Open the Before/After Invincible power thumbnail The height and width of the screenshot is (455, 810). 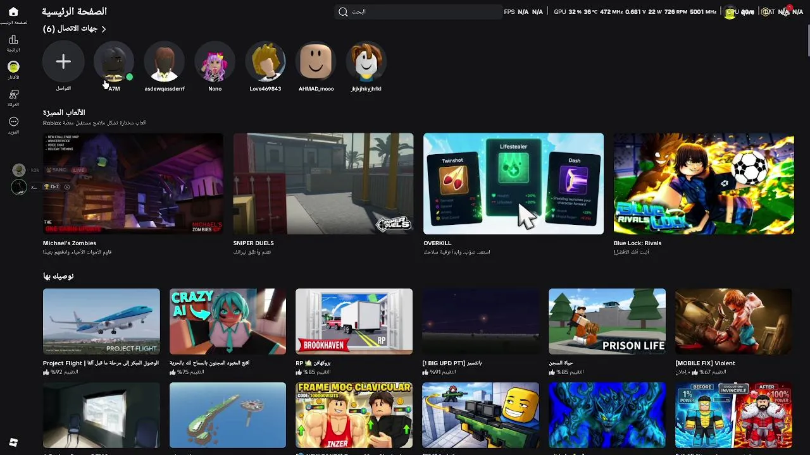coord(733,415)
